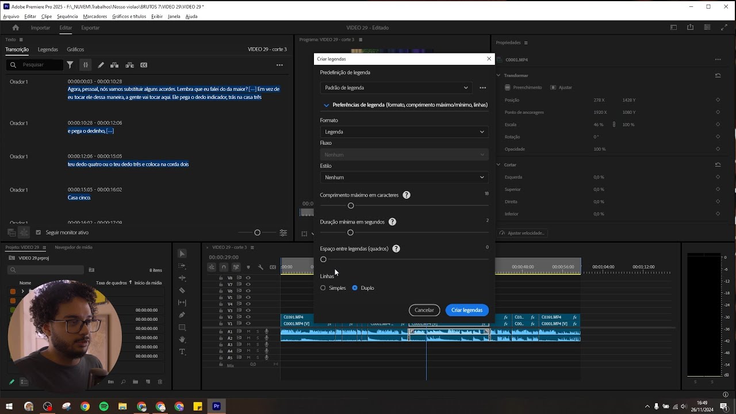This screenshot has height=414, width=736.
Task: Select the Ripple Edit tool
Action: [182, 278]
